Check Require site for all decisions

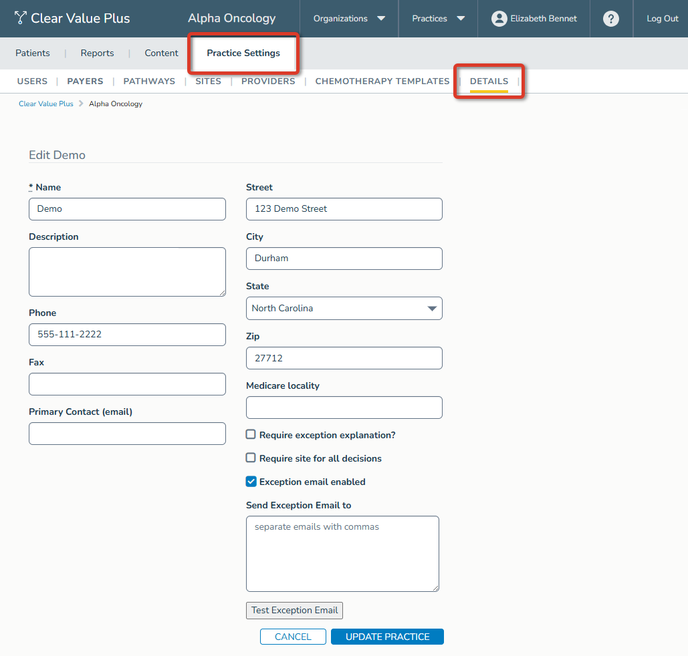coord(250,458)
